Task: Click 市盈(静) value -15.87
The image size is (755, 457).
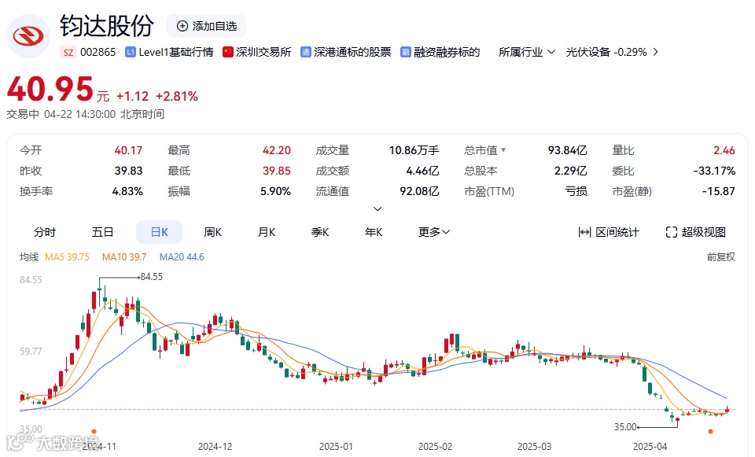Action: [718, 192]
